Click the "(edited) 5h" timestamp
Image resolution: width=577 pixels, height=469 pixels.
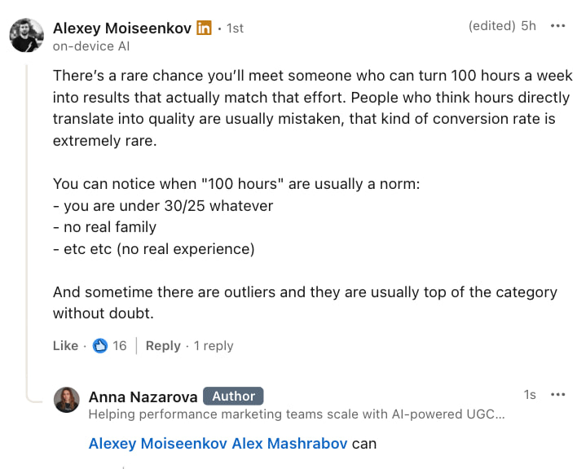click(502, 26)
